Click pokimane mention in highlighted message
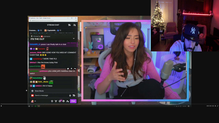Image resolution: width=219 pixels, height=123 pixels. (44, 71)
